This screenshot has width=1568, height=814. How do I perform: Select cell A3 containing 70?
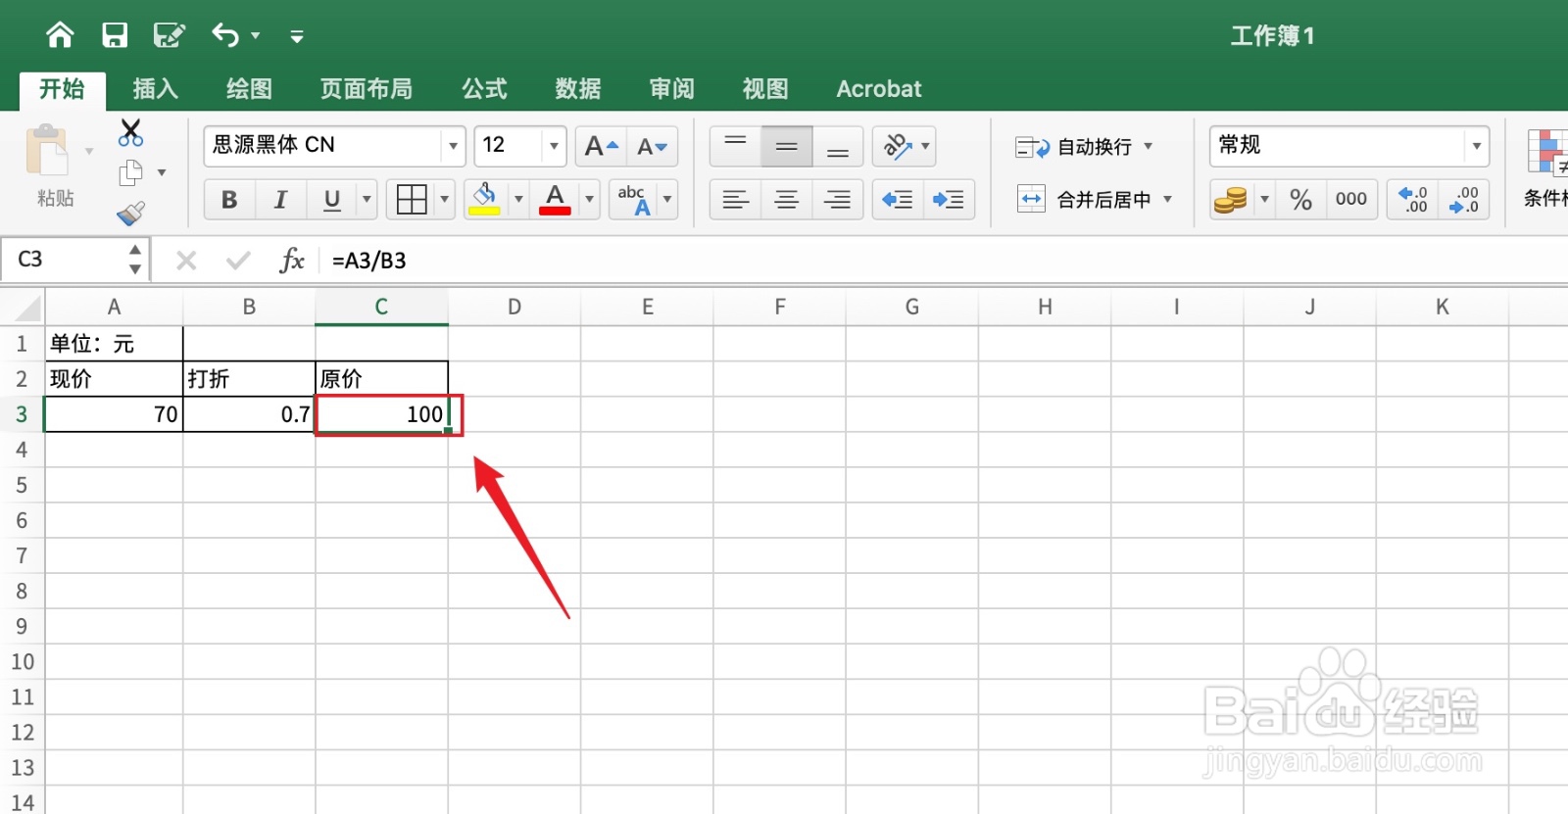coord(114,414)
